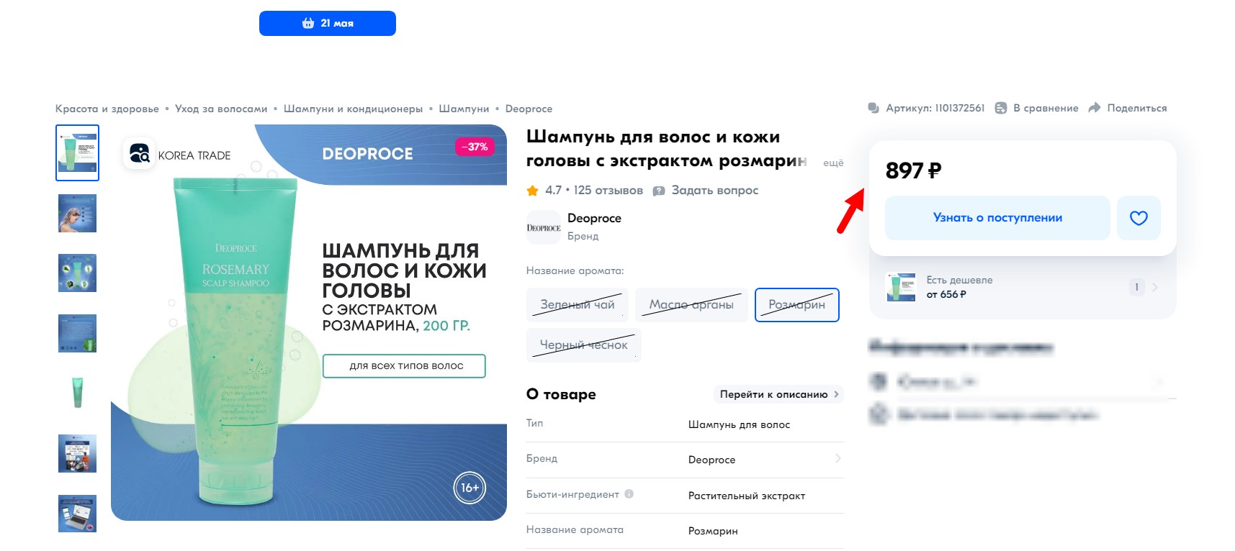1235x551 pixels.
Task: Open the Есть дешевле offers chevron
Action: pyautogui.click(x=1155, y=287)
